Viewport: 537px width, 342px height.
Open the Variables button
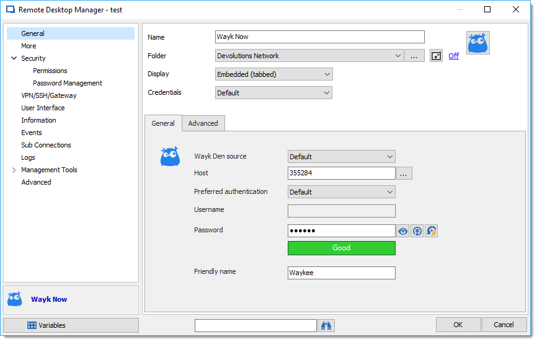pyautogui.click(x=71, y=325)
